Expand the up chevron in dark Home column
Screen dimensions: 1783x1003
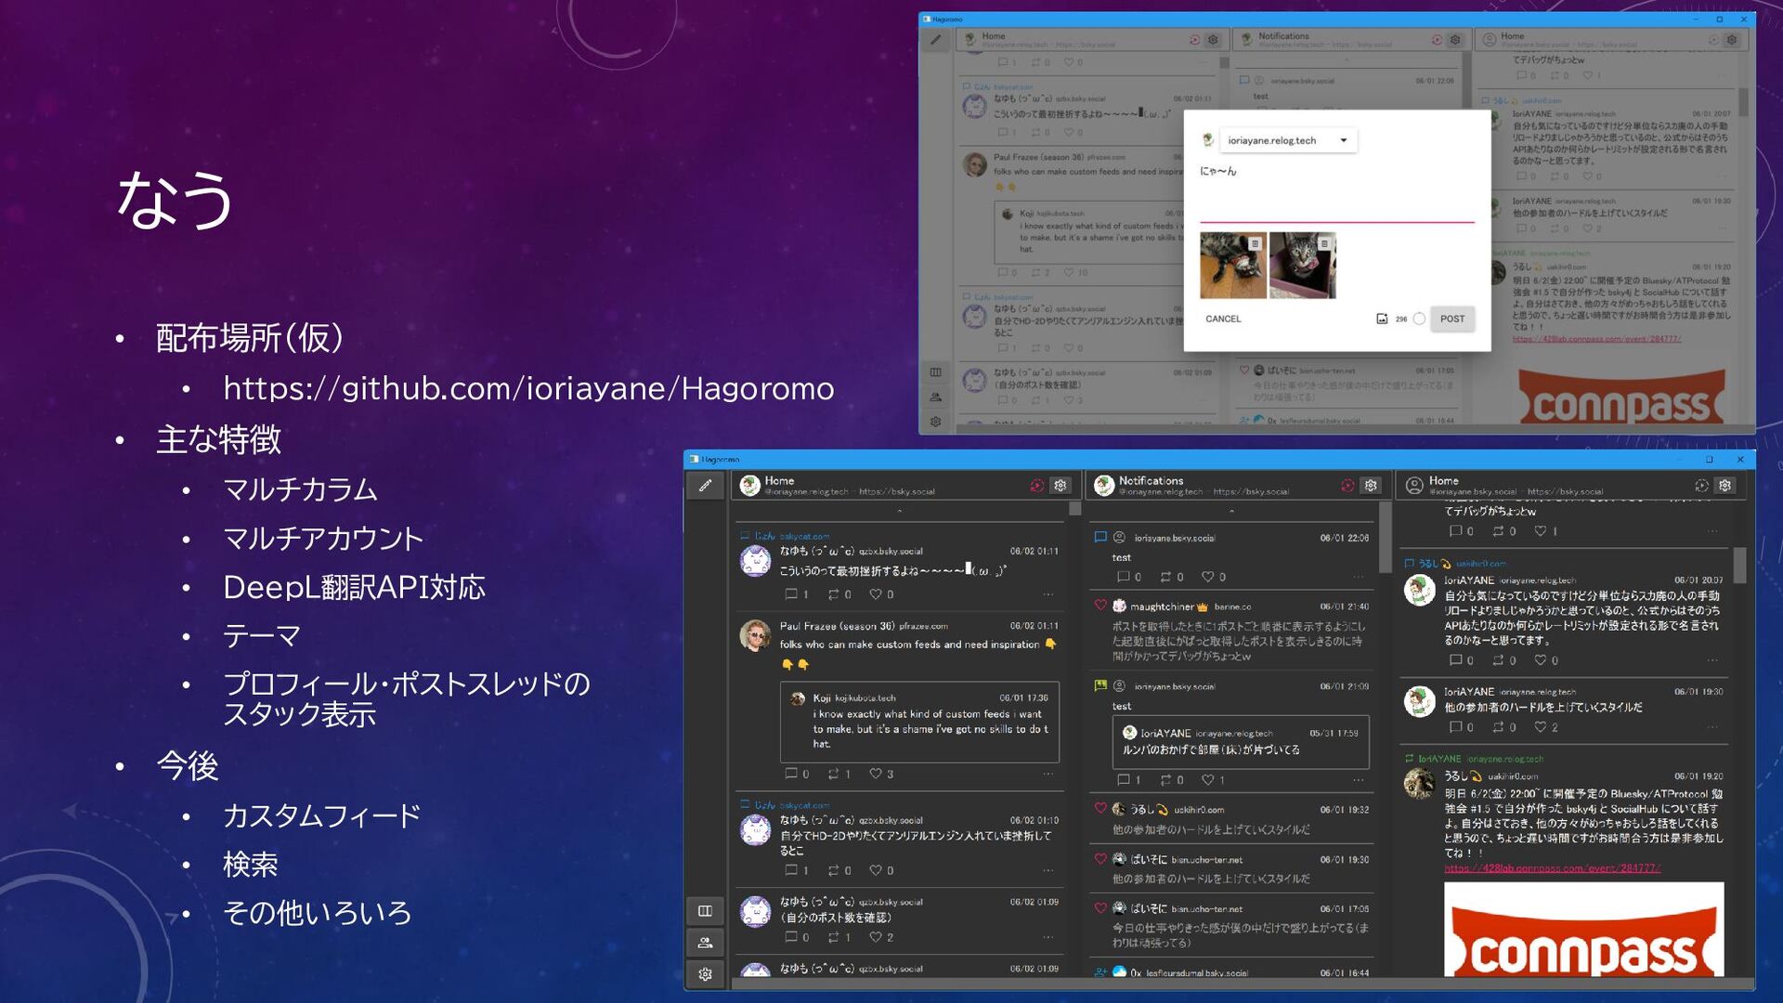[899, 511]
